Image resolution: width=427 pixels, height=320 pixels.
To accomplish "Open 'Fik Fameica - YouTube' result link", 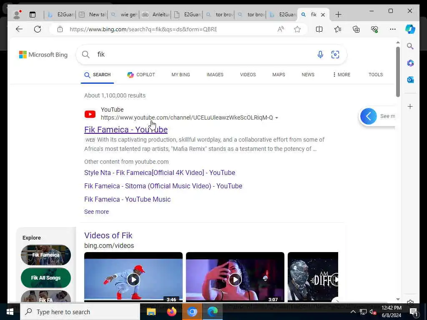I will (x=126, y=130).
